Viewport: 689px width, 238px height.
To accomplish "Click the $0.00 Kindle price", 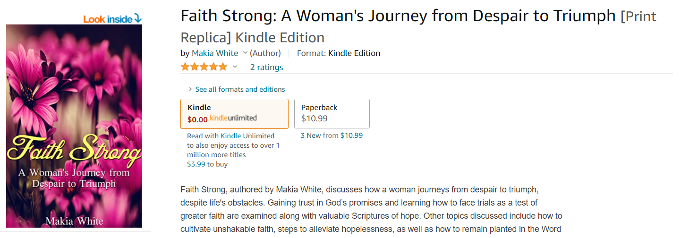I will [x=197, y=119].
